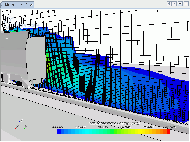Click the scroll tabs right arrow

(x=174, y=4)
